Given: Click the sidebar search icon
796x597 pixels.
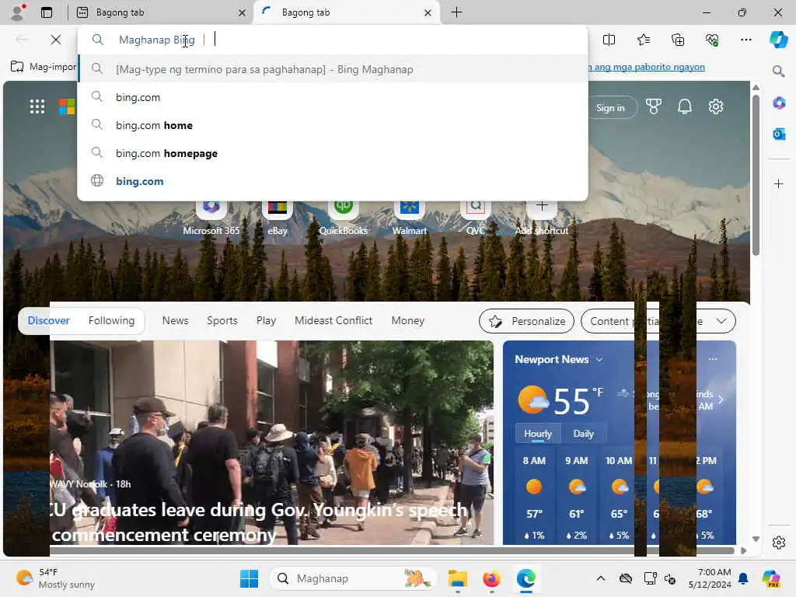Looking at the screenshot, I should coord(778,71).
